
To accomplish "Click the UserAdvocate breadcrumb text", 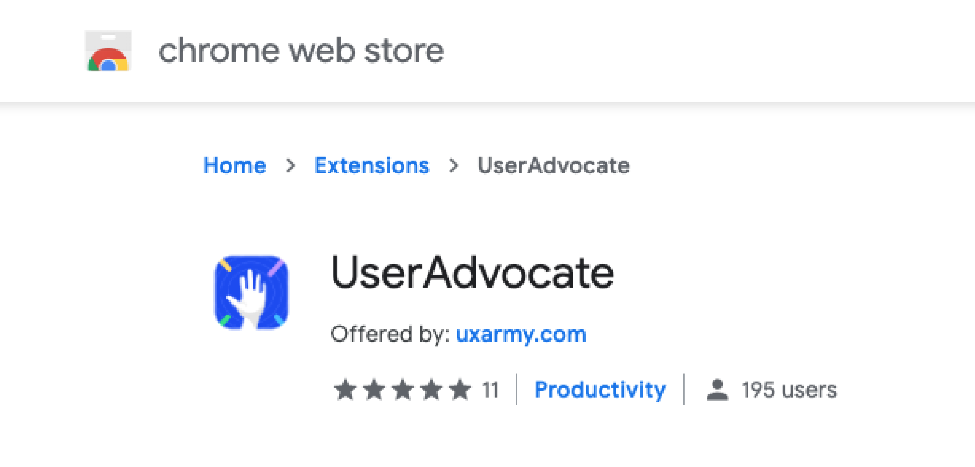I will (554, 166).
